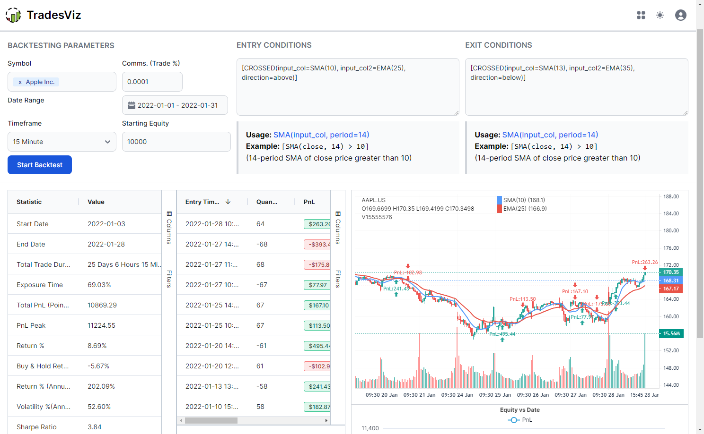The image size is (704, 434).
Task: Open the user profile avatar icon
Action: pos(681,15)
